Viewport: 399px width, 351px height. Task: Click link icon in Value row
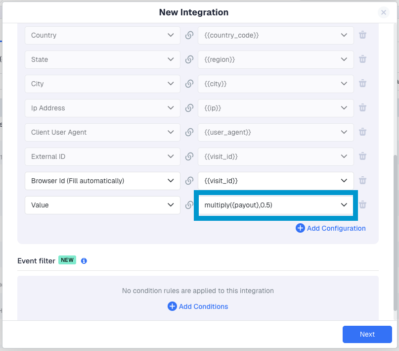(189, 205)
